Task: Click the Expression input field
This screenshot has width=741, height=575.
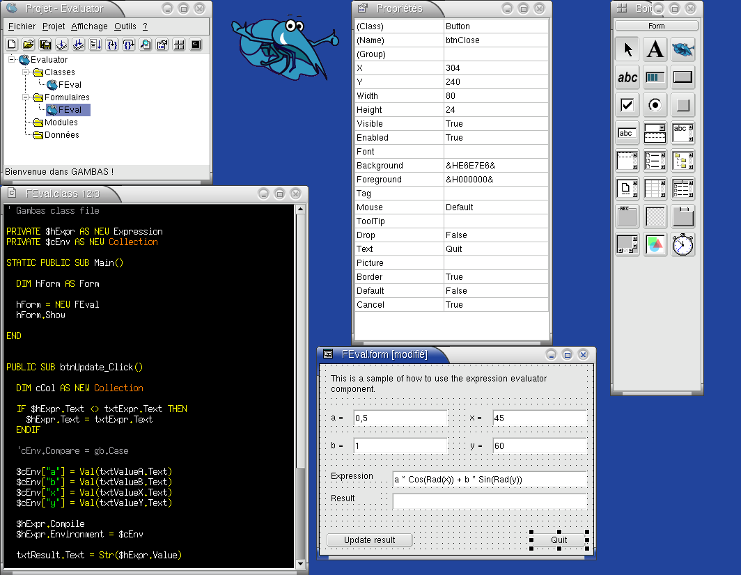Action: (490, 480)
